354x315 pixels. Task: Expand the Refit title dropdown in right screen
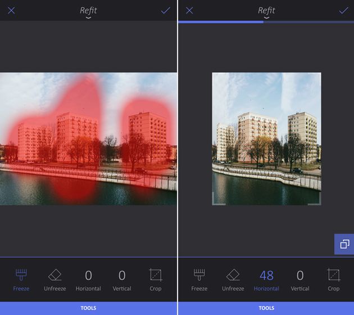click(x=266, y=12)
